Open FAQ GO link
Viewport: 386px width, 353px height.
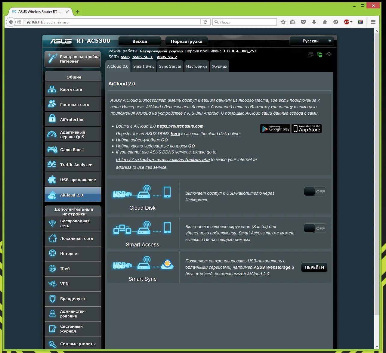(191, 146)
